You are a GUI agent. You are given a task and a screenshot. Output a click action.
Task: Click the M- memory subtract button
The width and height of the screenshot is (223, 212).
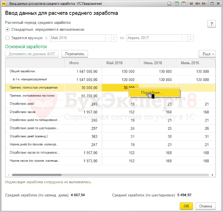pyautogui.click(x=204, y=4)
